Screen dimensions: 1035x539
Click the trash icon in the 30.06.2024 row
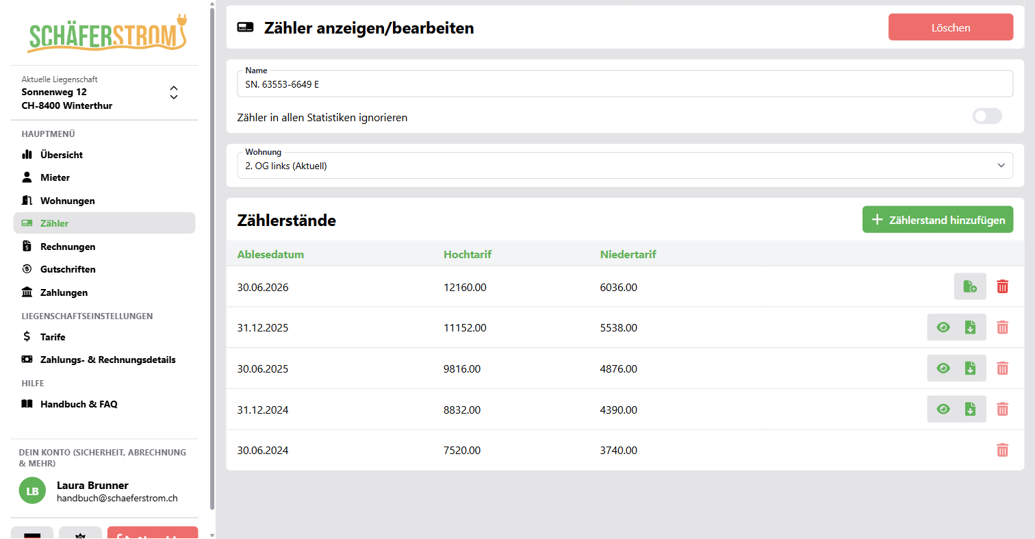pos(1002,450)
